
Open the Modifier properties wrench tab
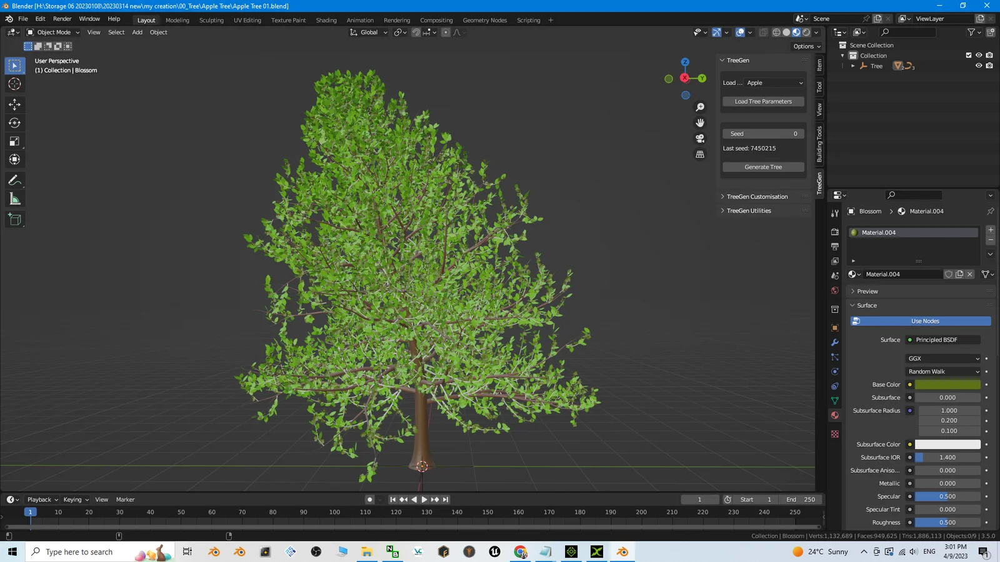[834, 342]
